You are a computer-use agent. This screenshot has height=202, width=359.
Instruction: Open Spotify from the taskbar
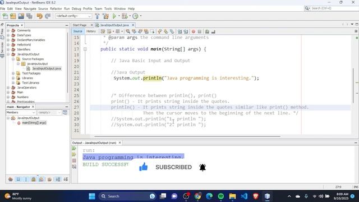coord(220,196)
